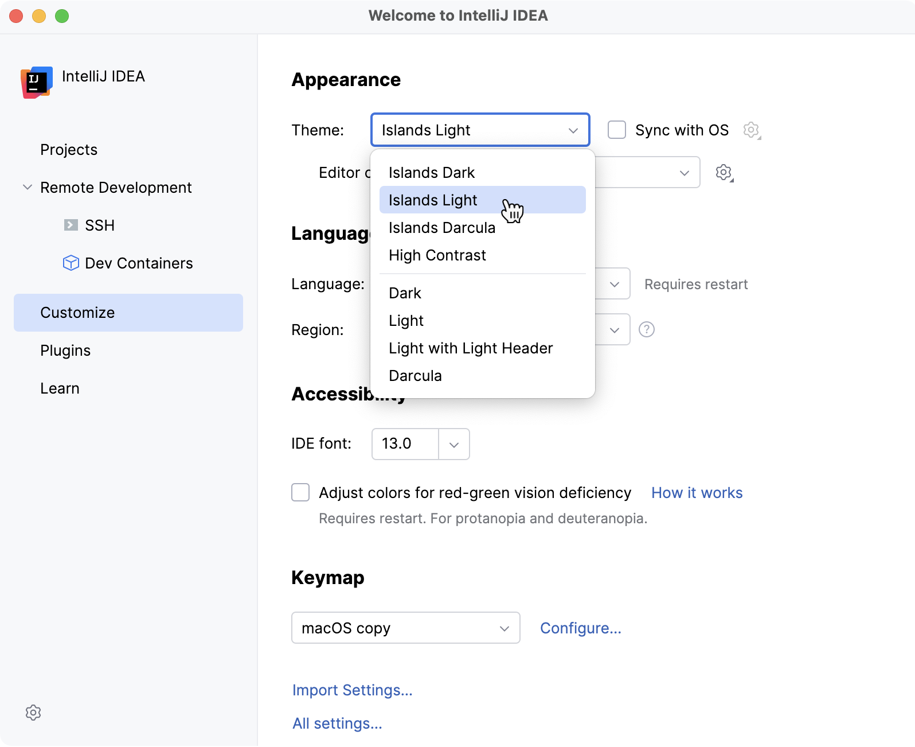
Task: Open Import Settings... link
Action: tap(353, 690)
